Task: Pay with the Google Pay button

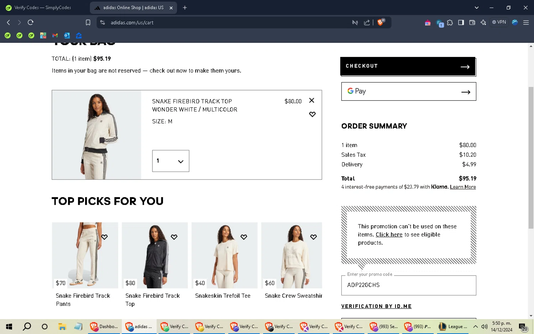Action: point(409,92)
